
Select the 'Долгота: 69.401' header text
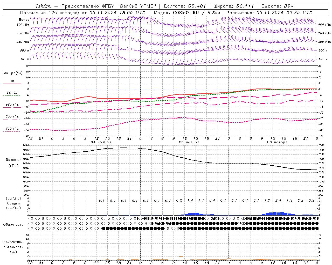pos(185,6)
